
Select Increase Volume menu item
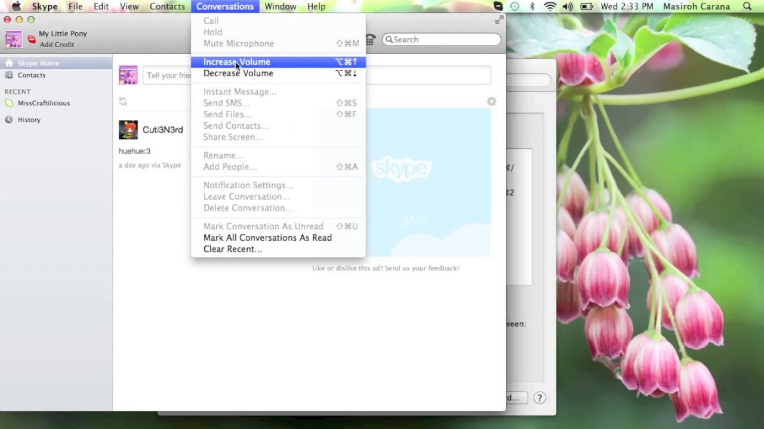point(278,62)
